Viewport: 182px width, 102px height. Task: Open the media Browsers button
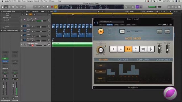click(x=179, y=7)
